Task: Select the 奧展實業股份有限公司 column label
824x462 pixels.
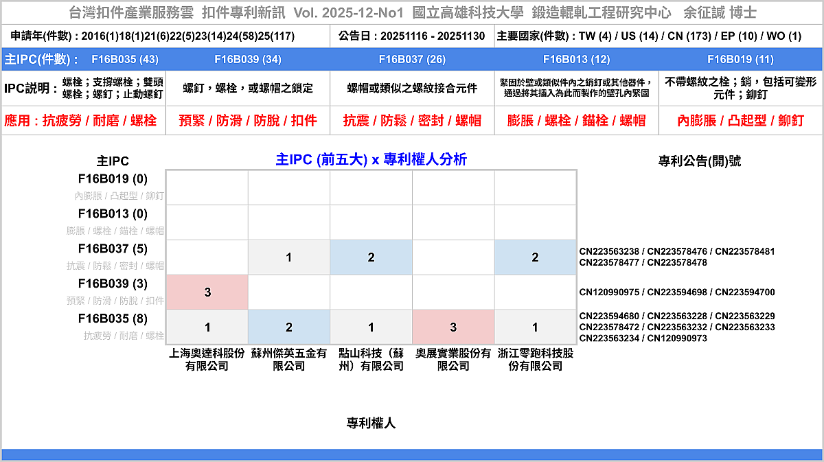Action: (x=453, y=360)
